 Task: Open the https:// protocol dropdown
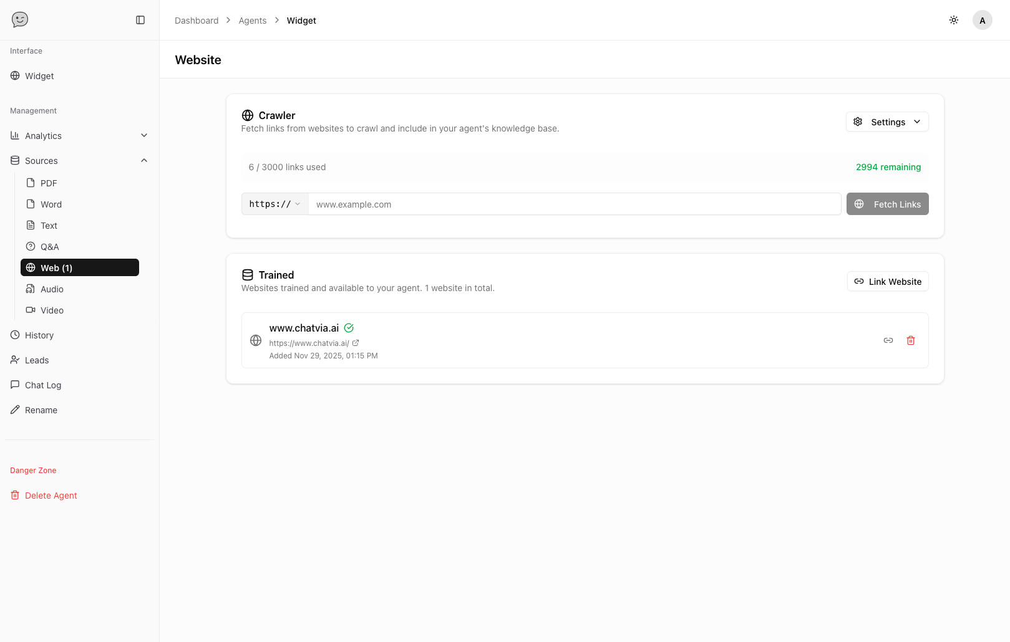274,204
